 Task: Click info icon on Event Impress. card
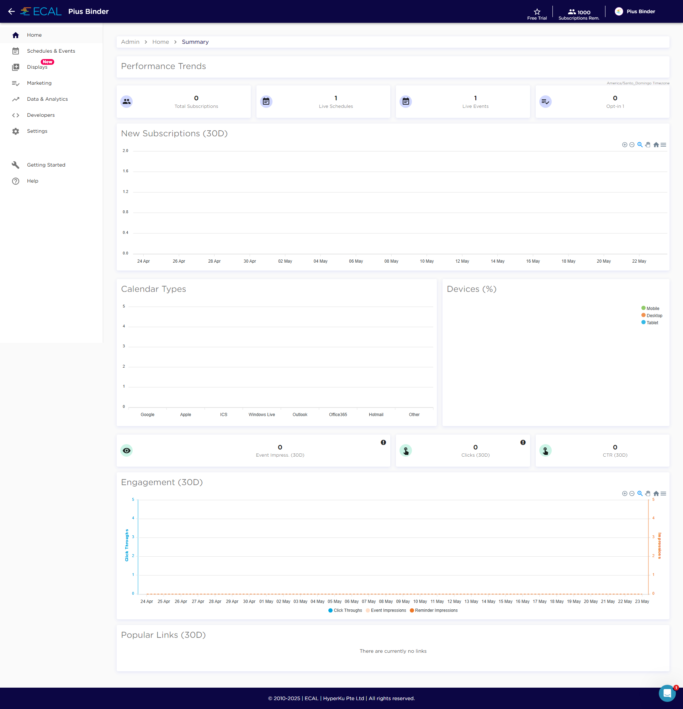click(x=383, y=442)
